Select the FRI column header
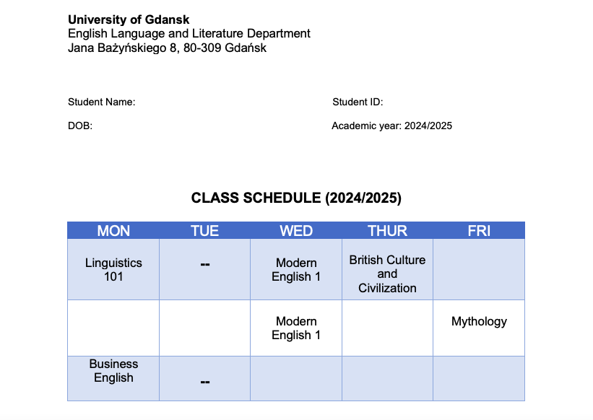The image size is (593, 420). (479, 230)
